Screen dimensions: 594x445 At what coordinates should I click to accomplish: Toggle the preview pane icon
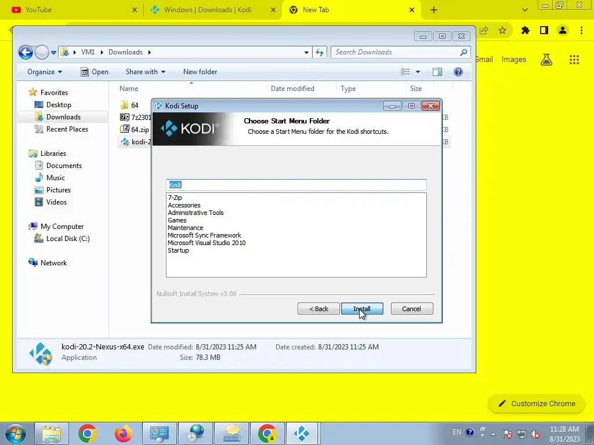point(437,72)
